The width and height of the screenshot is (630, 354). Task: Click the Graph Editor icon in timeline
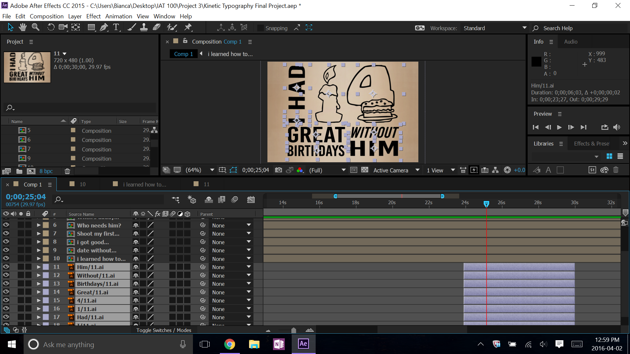point(251,200)
